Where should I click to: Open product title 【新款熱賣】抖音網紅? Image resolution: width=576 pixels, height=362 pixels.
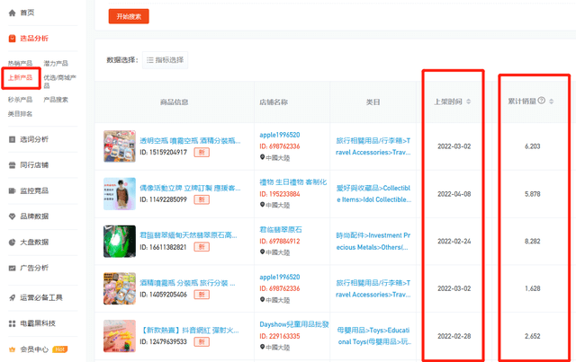click(x=190, y=331)
